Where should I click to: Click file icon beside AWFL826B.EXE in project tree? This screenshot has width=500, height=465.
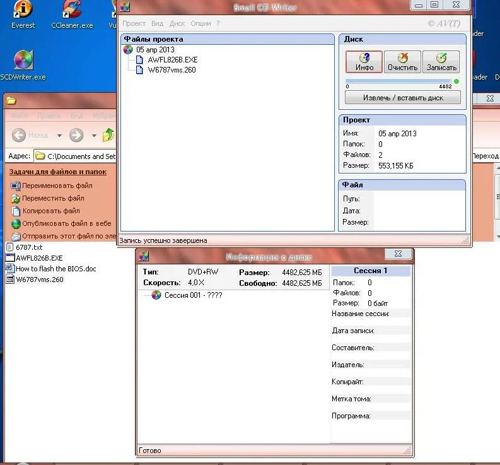tap(139, 60)
